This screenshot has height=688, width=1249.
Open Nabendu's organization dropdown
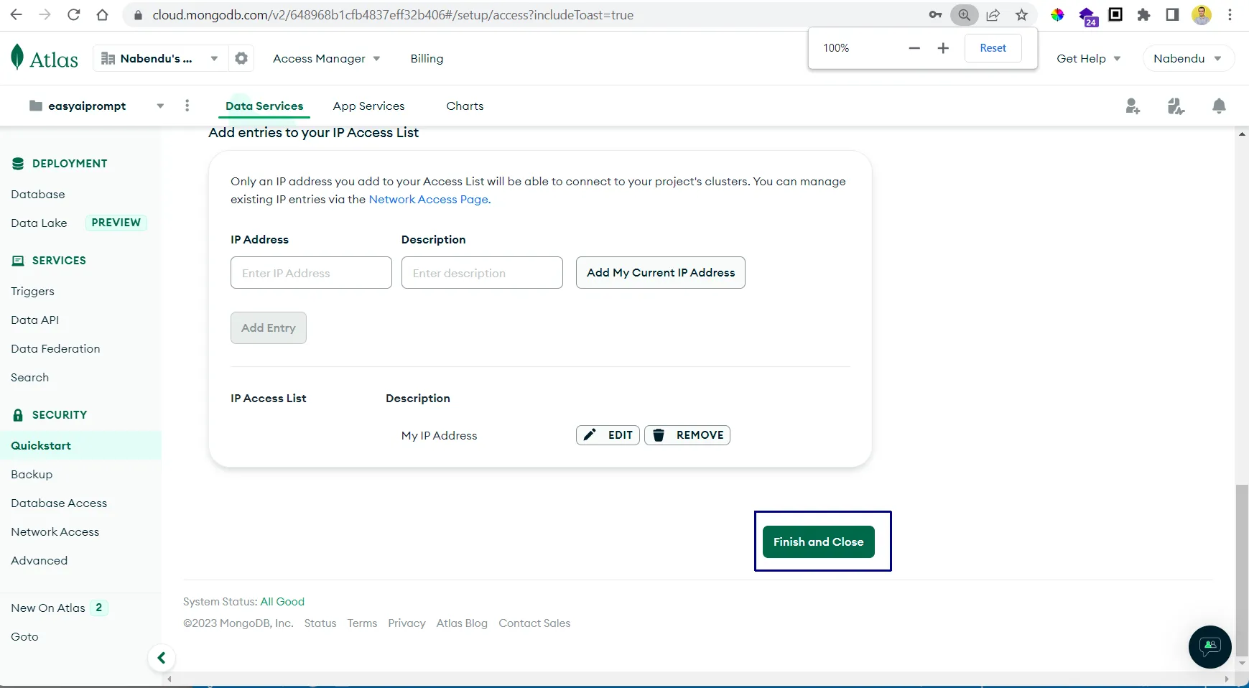click(x=159, y=58)
